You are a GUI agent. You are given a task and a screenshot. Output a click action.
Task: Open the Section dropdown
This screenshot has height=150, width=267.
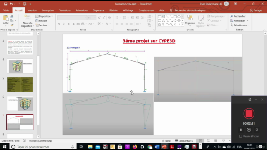click(42, 25)
